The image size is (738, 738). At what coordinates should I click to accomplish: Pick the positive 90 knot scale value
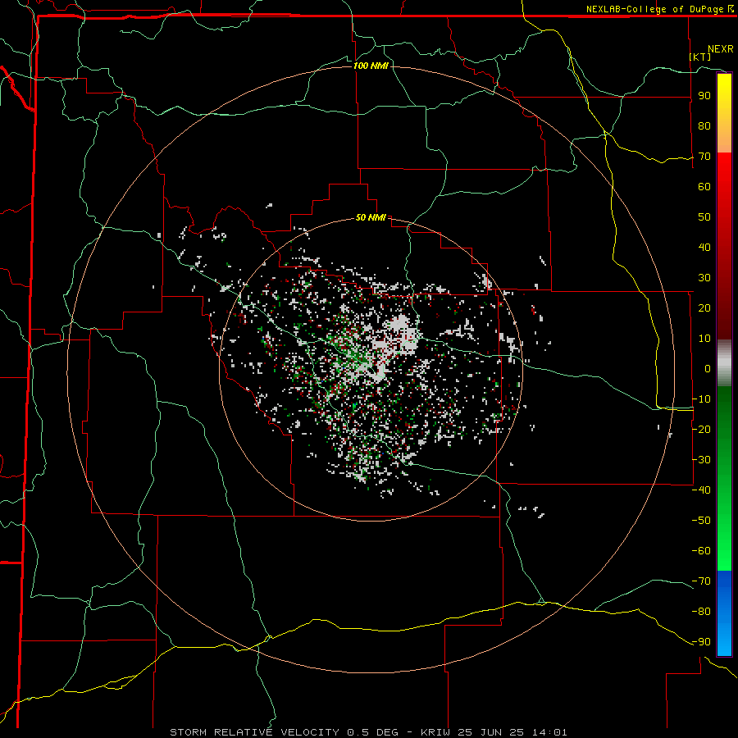(x=704, y=96)
